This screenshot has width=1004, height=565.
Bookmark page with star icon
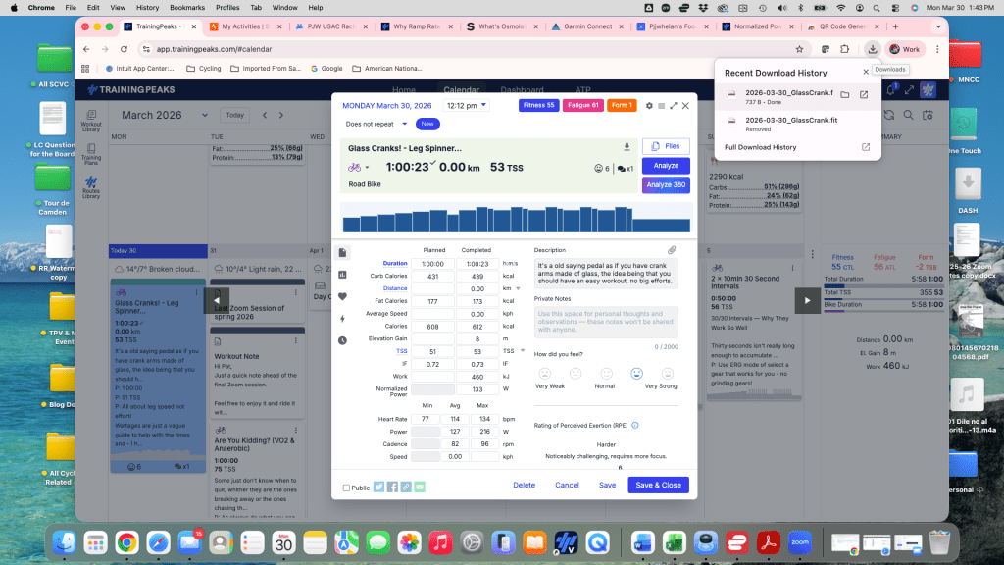[799, 49]
